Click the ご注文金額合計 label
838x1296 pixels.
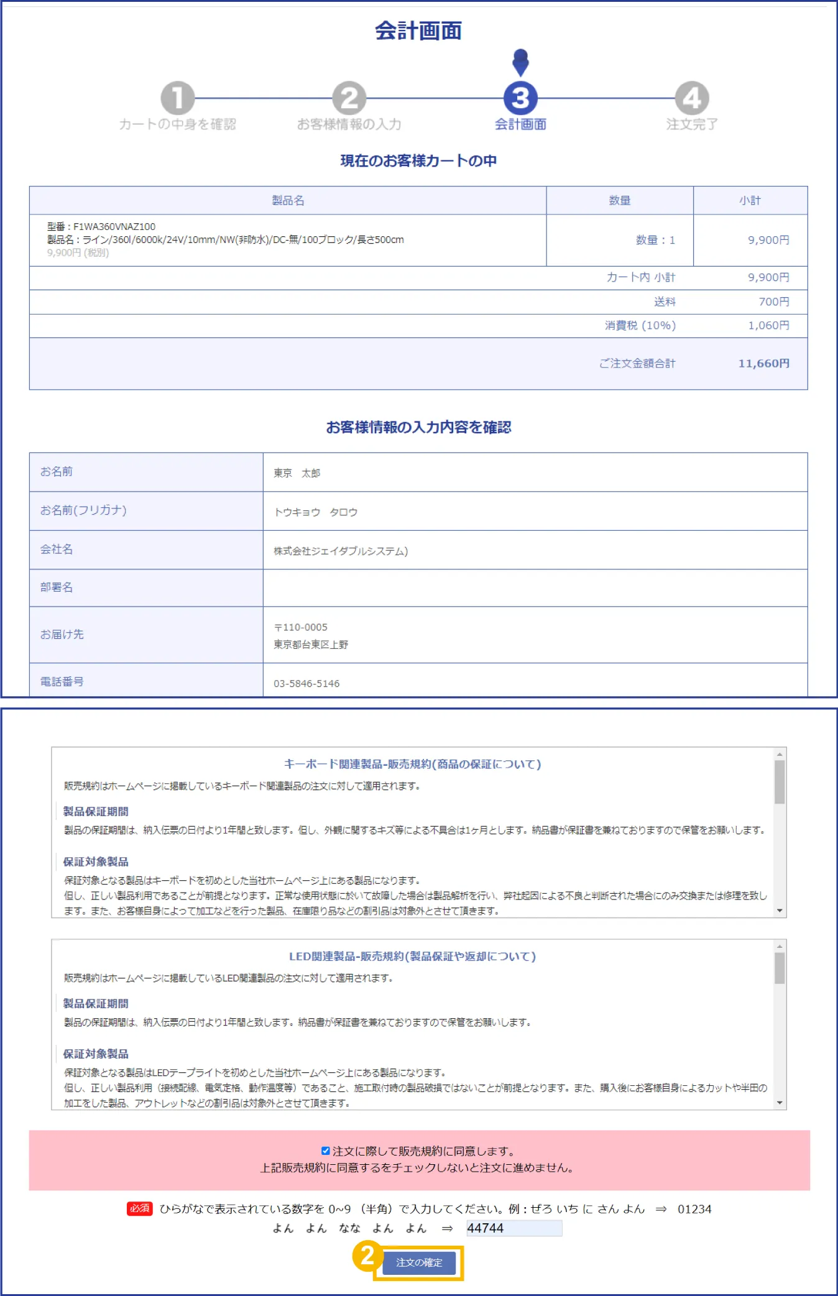(637, 363)
